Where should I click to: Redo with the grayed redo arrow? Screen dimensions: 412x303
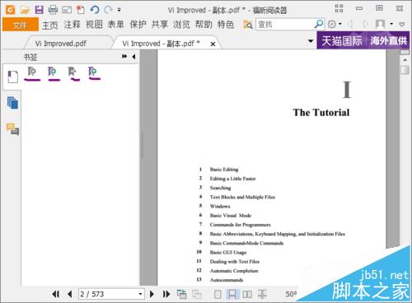(108, 10)
